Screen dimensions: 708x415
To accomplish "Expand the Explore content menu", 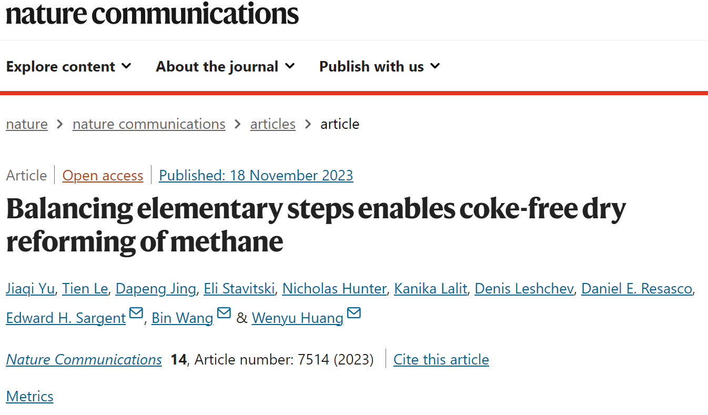I will (x=68, y=67).
